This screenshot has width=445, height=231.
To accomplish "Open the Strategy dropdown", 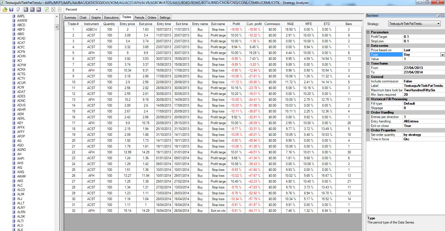I will 438,24.
